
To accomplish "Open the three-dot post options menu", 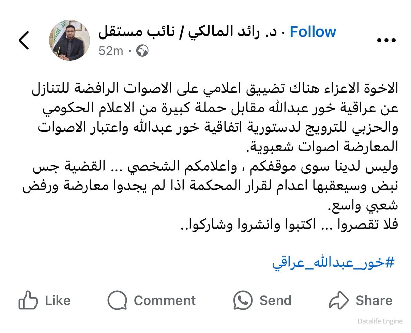I will point(387,41).
